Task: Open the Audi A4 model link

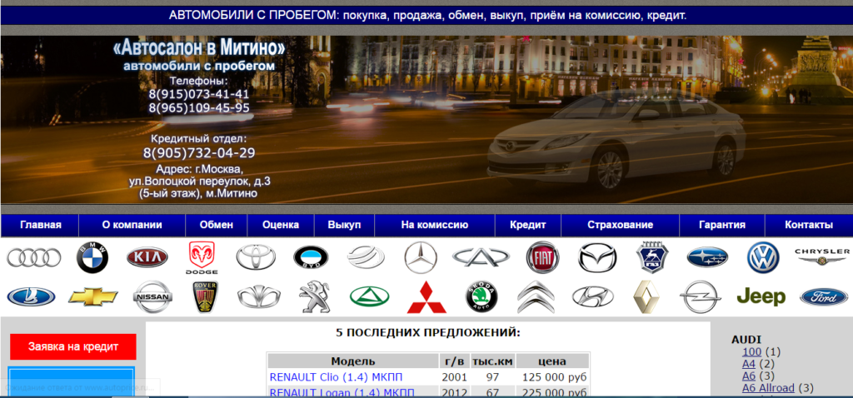Action: tap(749, 364)
